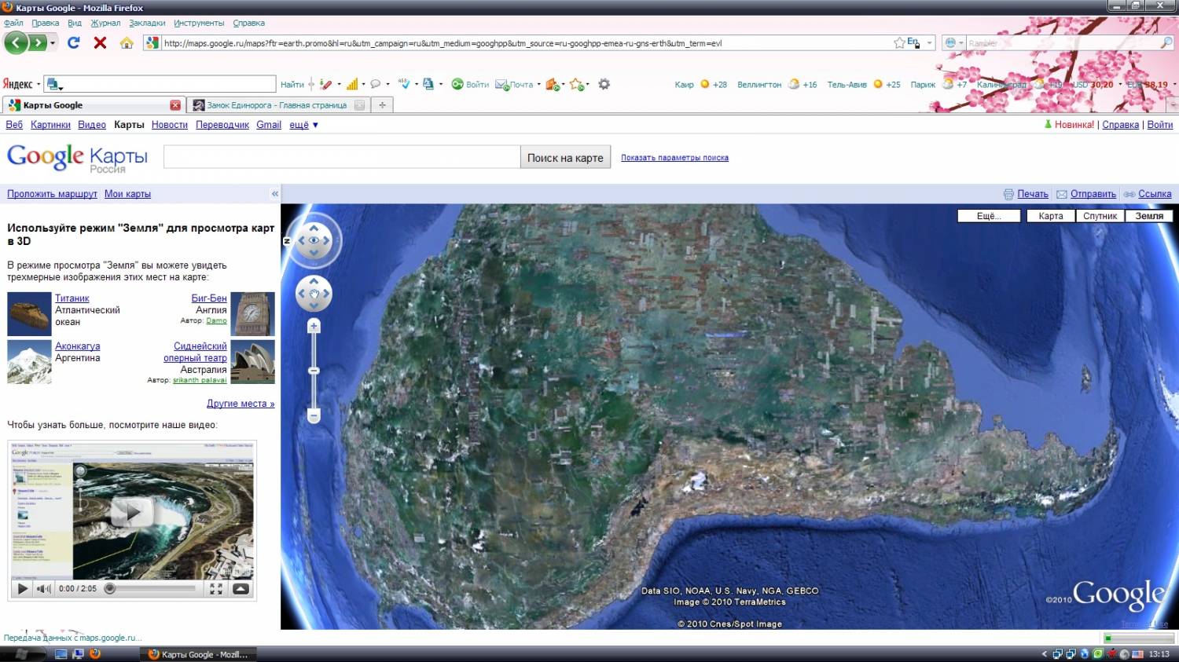Reset orientation via the N compass marker
The width and height of the screenshot is (1179, 662).
point(287,241)
